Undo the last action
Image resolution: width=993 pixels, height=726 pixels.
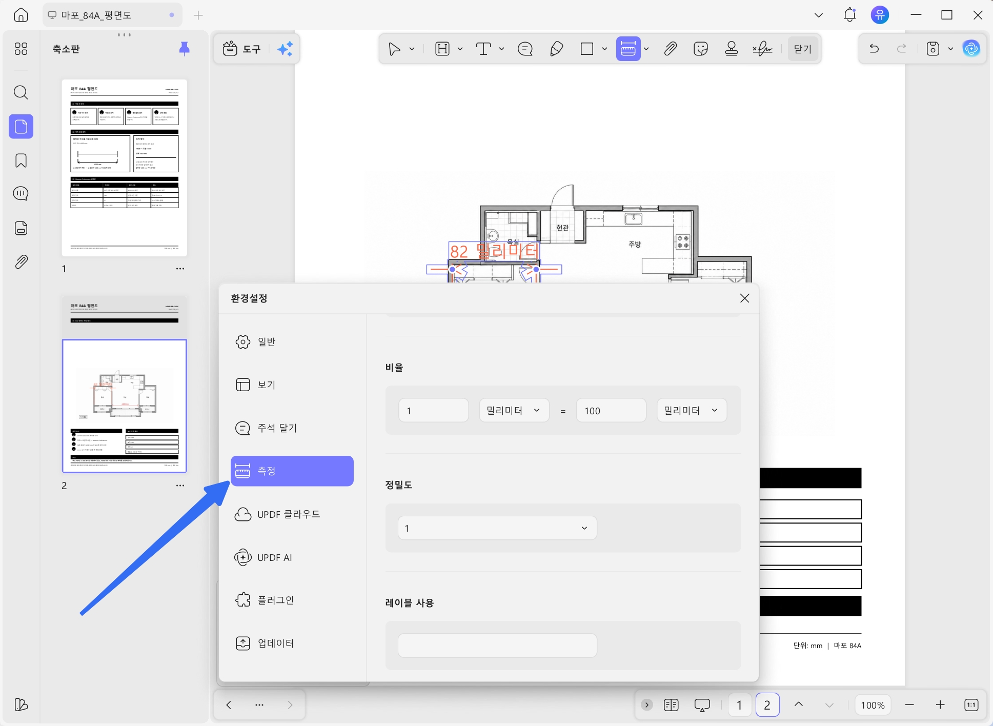(874, 49)
